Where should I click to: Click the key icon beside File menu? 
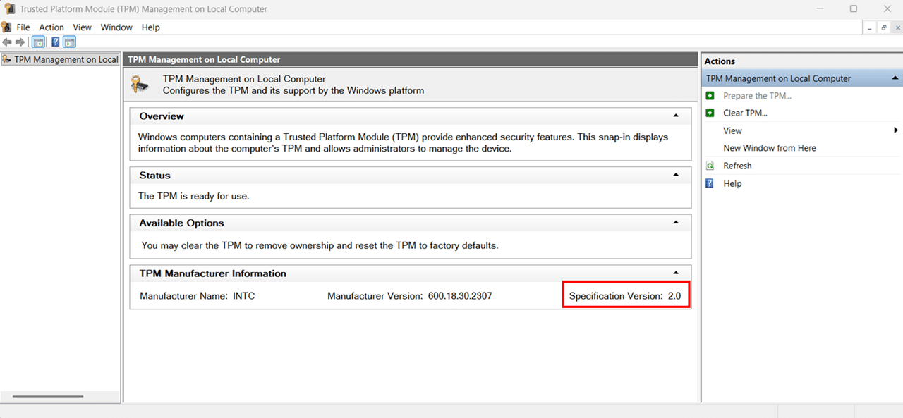pyautogui.click(x=6, y=27)
